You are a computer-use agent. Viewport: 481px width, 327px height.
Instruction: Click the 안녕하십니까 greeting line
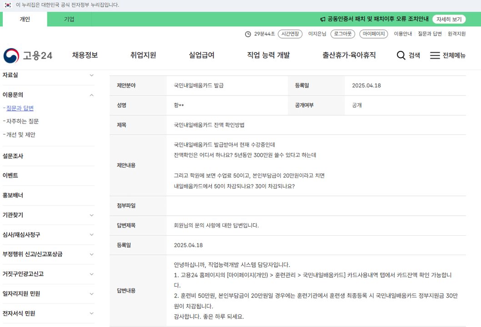232,265
